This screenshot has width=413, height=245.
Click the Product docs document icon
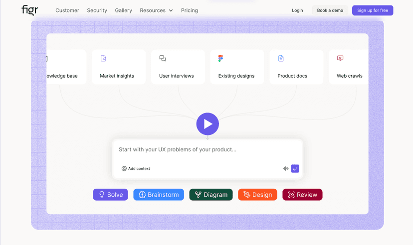coord(281,58)
